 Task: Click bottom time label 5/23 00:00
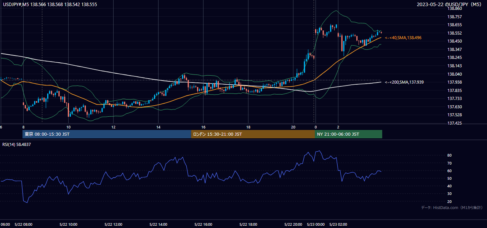point(316,224)
